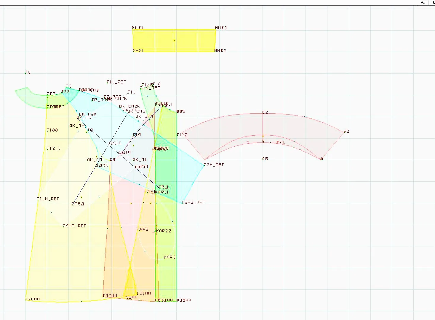Switch to the Рз tab
The width and height of the screenshot is (435, 320).
[x=423, y=2]
